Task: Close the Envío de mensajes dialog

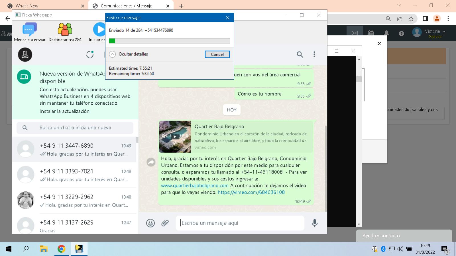Action: [x=227, y=18]
